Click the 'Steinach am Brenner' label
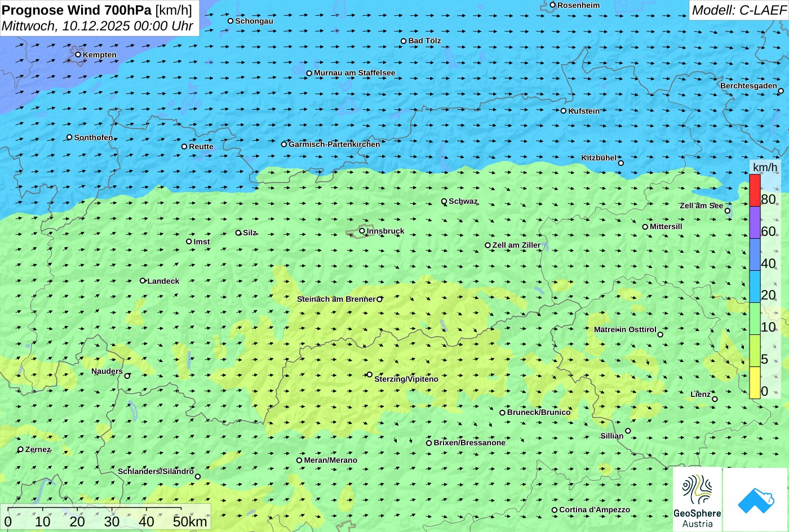Image resolution: width=789 pixels, height=532 pixels. [336, 299]
